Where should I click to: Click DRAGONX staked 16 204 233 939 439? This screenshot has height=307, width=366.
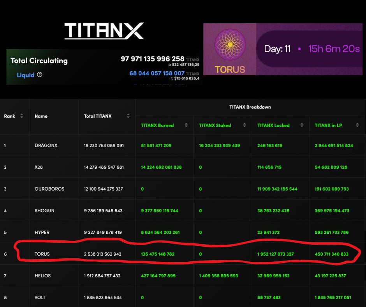coord(220,145)
